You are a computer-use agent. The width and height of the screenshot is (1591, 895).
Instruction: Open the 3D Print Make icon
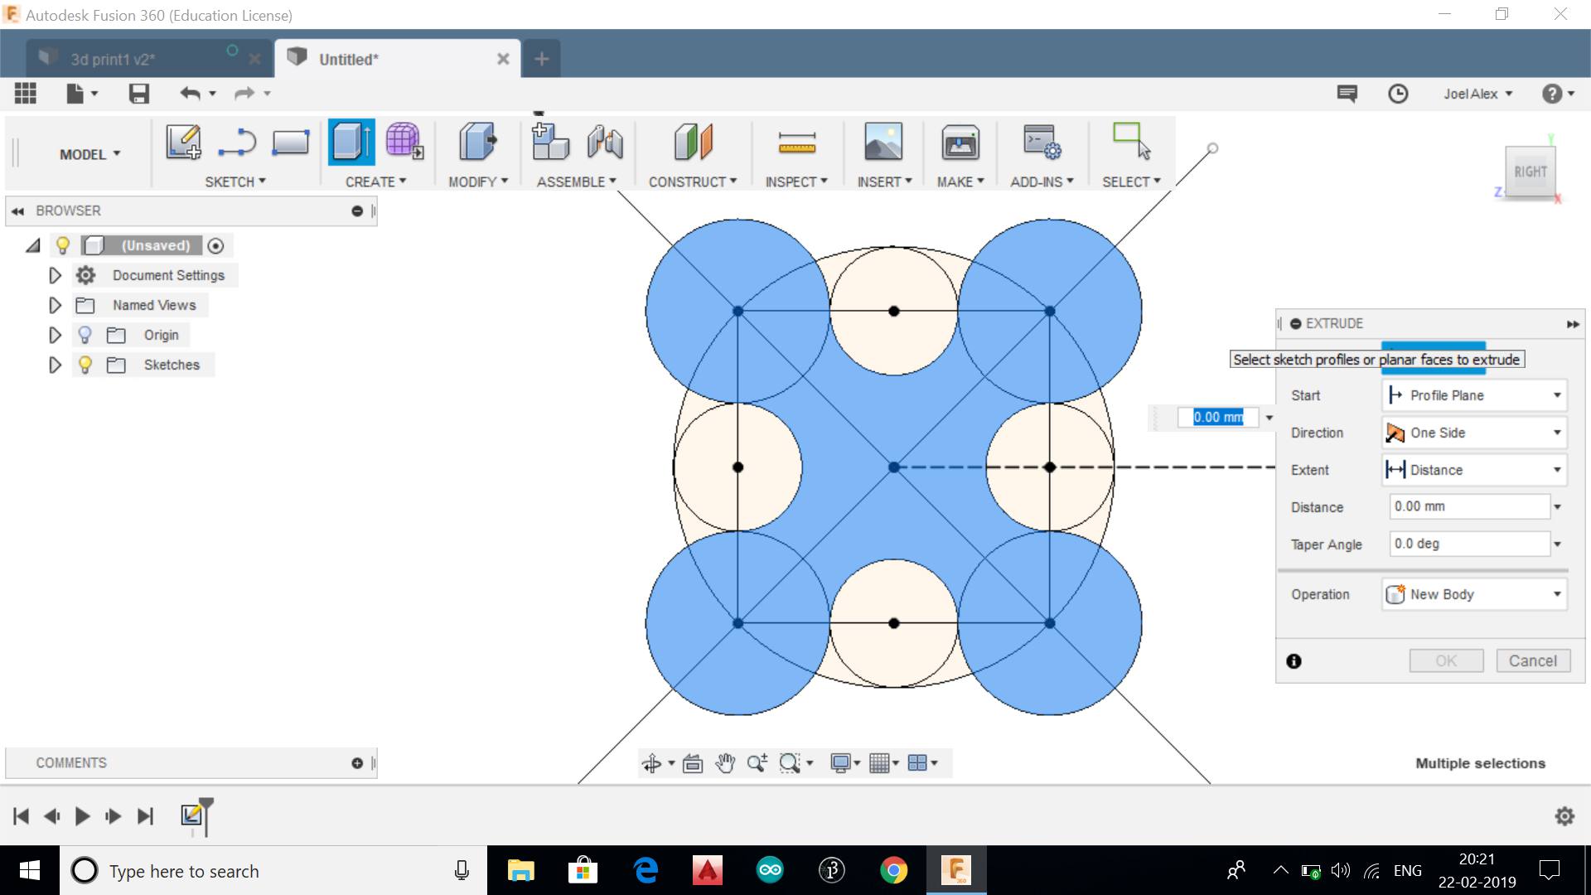(960, 143)
